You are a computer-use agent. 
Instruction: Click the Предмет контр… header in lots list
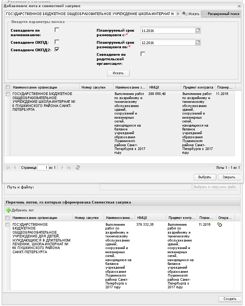pos(182,217)
